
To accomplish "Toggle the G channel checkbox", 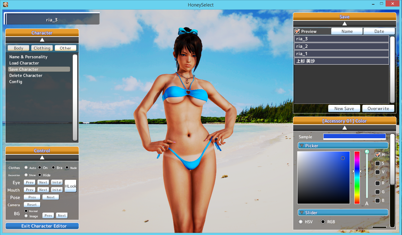I will [378, 192].
